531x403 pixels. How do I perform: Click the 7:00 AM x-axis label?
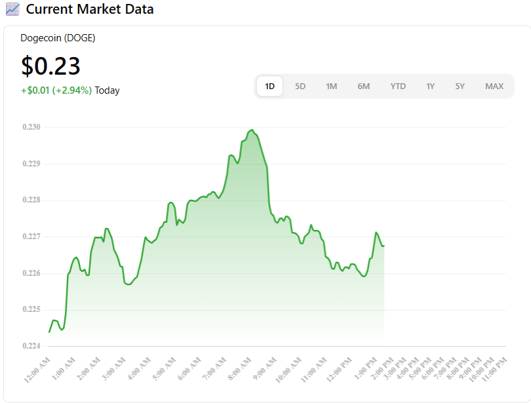[214, 369]
